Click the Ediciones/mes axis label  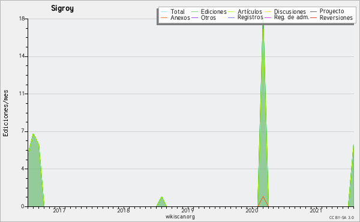[x=5, y=113]
